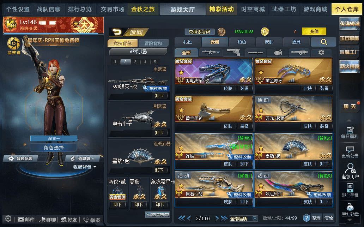
Task: Unequip the AWM湮灭·改 primary weapon
Action: 159,96
